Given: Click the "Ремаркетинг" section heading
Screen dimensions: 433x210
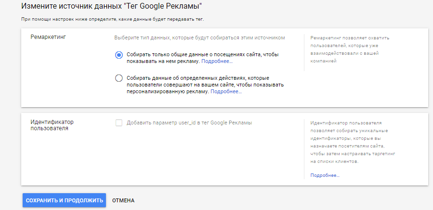Looking at the screenshot, I should [48, 37].
